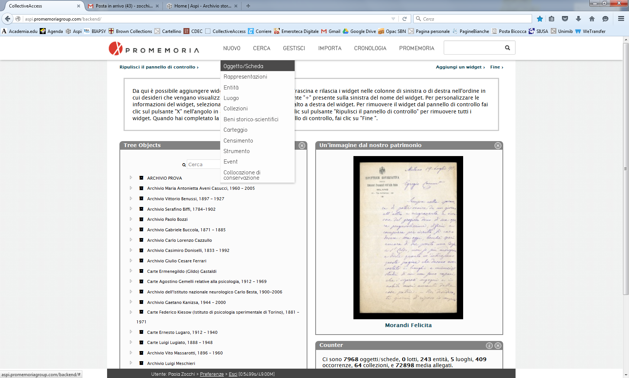629x378 pixels.
Task: Open the WeTransfer bookmark
Action: tap(590, 31)
